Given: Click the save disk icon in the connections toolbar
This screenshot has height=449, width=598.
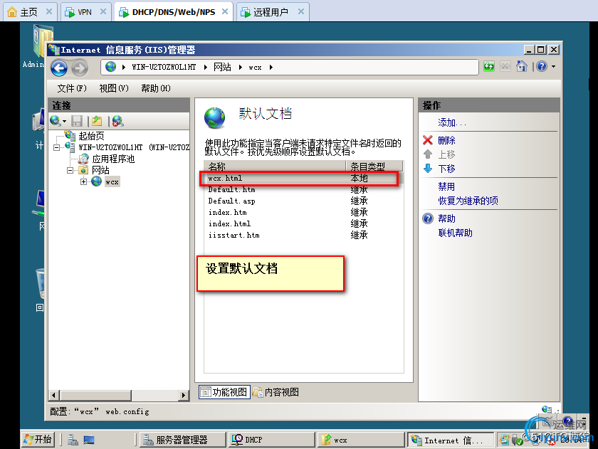Looking at the screenshot, I should point(77,121).
